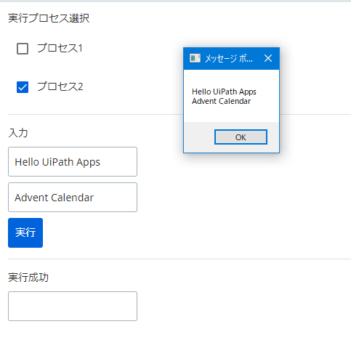Image resolution: width=351 pixels, height=340 pixels.
Task: Click the プロセス2 checkbox label text
Action: [60, 86]
